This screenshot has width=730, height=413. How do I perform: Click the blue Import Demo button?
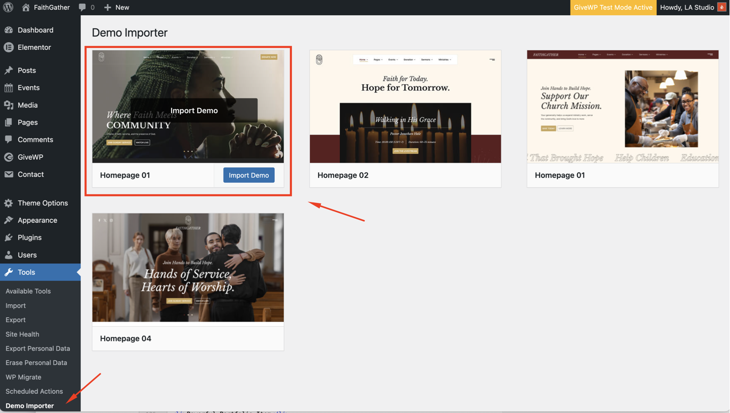click(x=248, y=175)
